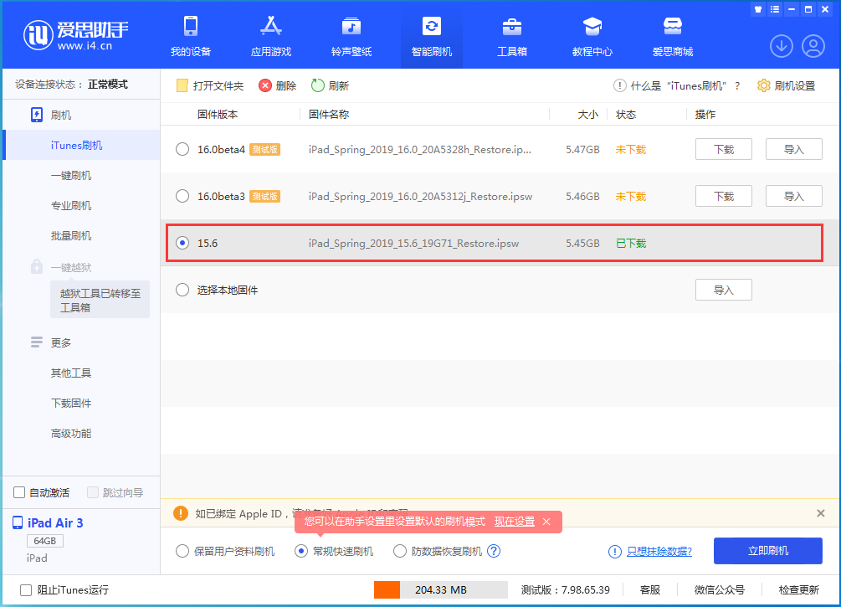This screenshot has height=607, width=841.
Task: Toggle 跳过向导 checkbox
Action: [x=93, y=492]
